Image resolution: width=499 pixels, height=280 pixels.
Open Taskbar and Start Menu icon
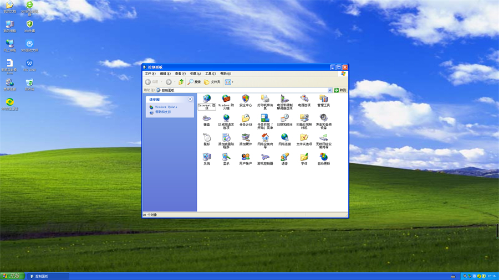click(265, 121)
